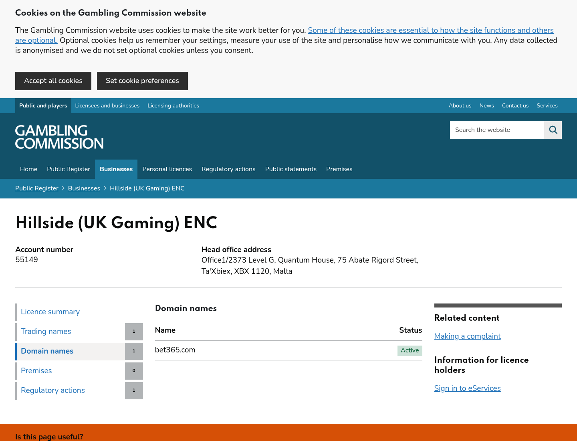This screenshot has height=441, width=577.
Task: Click the search magnifier icon button
Action: click(x=553, y=130)
